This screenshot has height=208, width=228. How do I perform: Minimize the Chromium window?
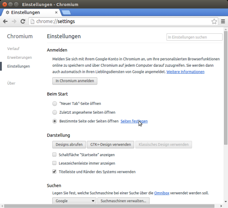coord(11,4)
